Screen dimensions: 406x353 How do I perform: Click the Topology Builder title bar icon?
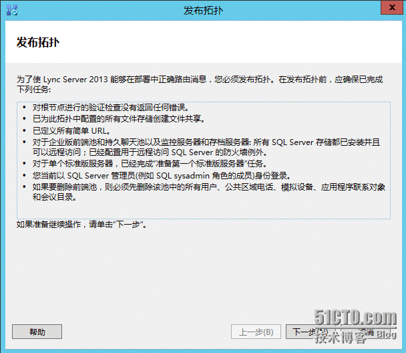pos(12,10)
